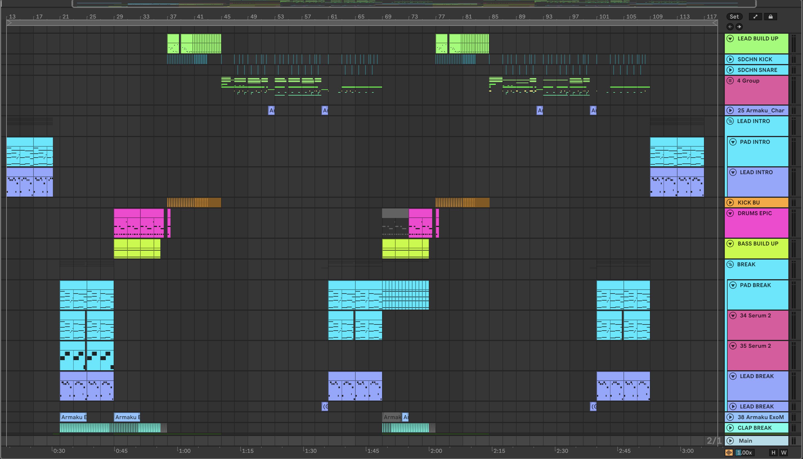Click SDCHN KICK track play icon
803x459 pixels.
click(730, 59)
